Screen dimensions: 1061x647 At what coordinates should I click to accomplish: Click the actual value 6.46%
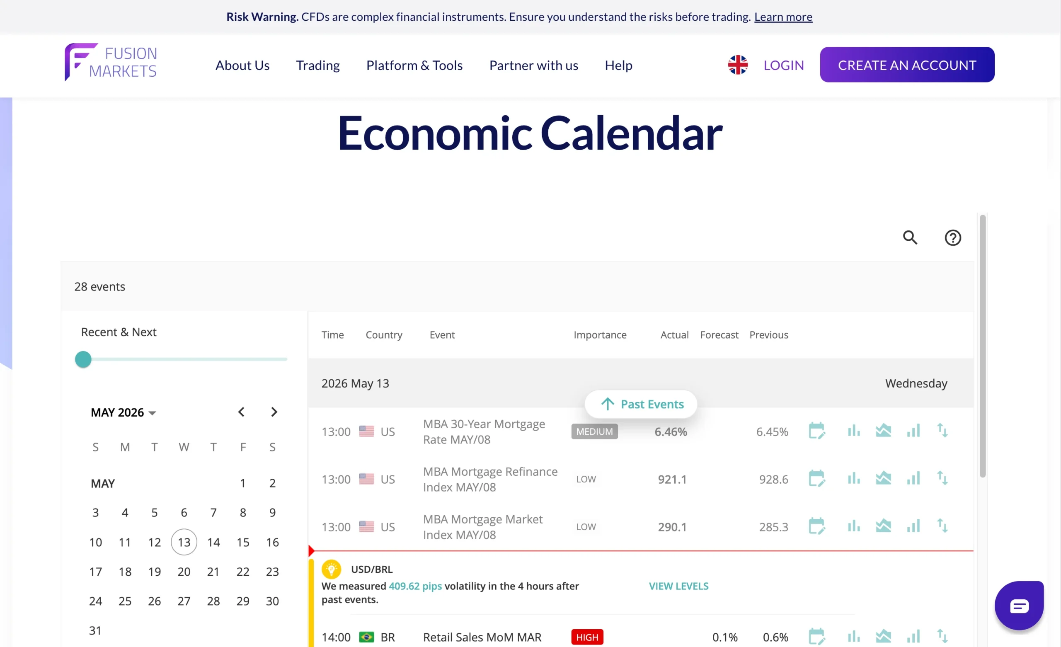tap(671, 431)
